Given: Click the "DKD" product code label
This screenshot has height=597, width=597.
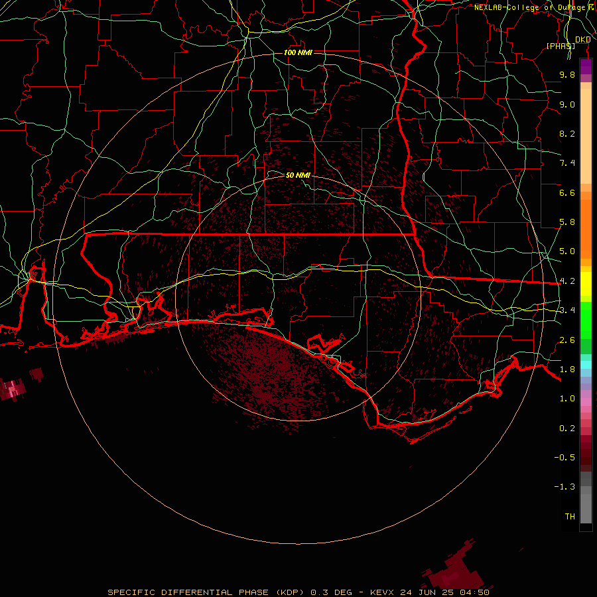Looking at the screenshot, I should pos(582,40).
